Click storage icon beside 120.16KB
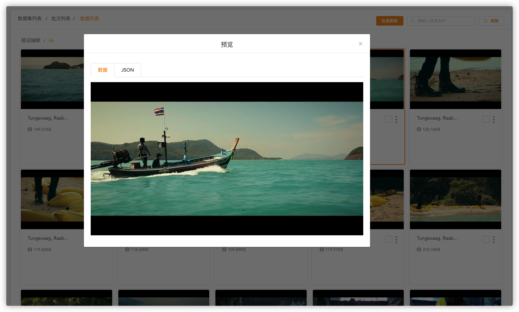The image size is (519, 312). point(419,129)
